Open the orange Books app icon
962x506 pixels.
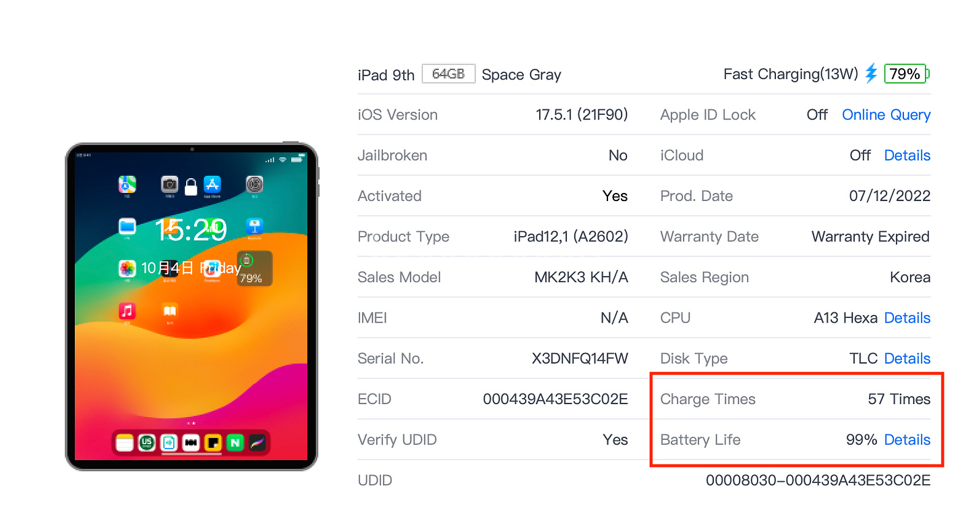tap(170, 311)
